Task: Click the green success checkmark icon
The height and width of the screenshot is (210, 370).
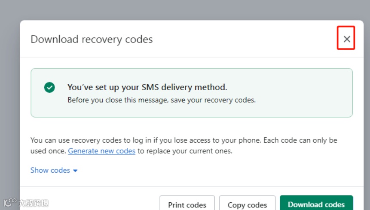Action: [x=49, y=88]
